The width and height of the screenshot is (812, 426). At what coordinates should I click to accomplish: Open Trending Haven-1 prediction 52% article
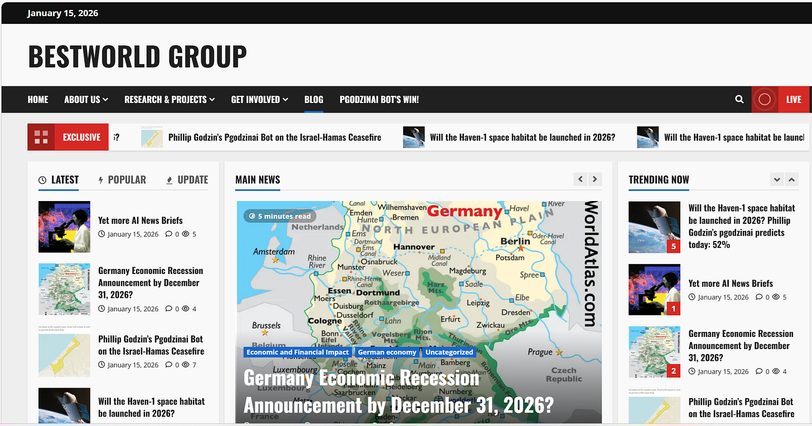coord(742,226)
